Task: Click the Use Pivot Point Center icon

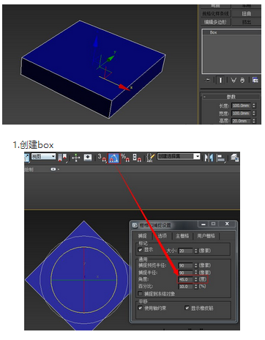Action: pos(62,158)
